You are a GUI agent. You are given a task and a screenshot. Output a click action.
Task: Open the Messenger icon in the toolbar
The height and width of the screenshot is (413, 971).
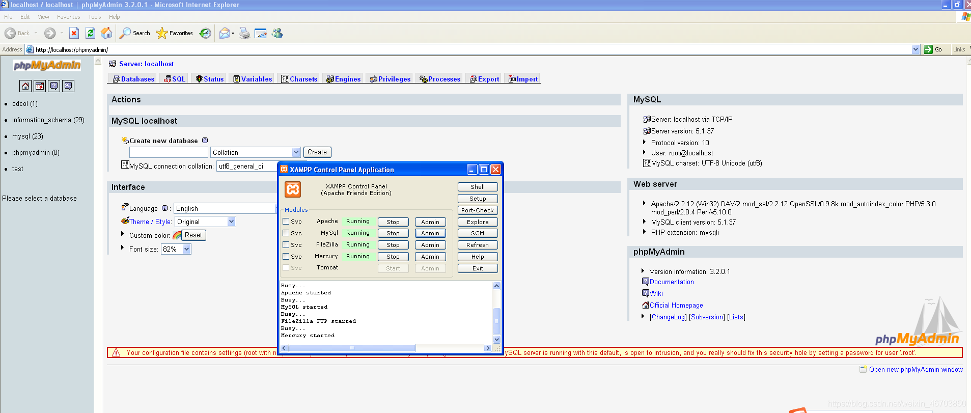click(277, 33)
